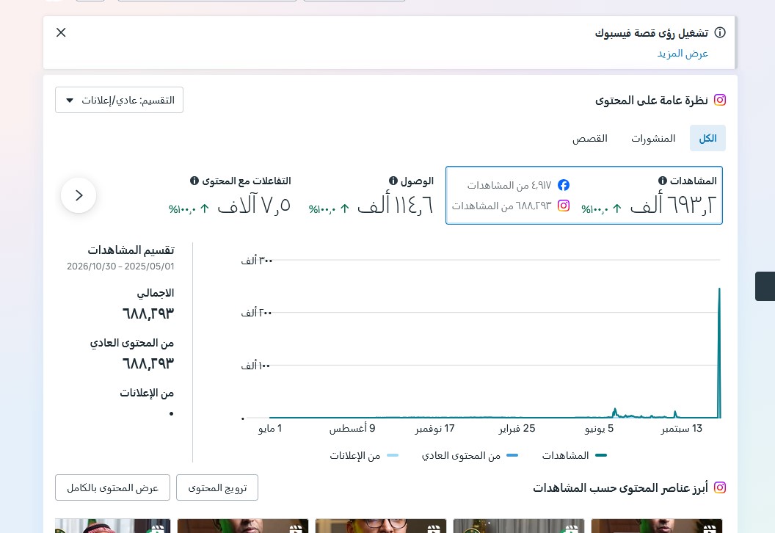Click the Facebook icon in the views card

564,185
